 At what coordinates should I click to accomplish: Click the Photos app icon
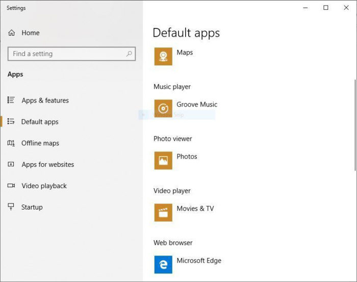click(x=163, y=160)
